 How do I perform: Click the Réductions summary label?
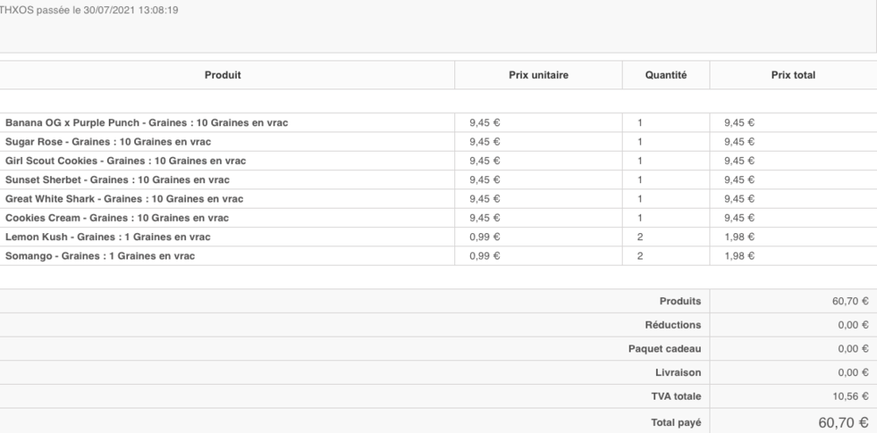click(673, 325)
